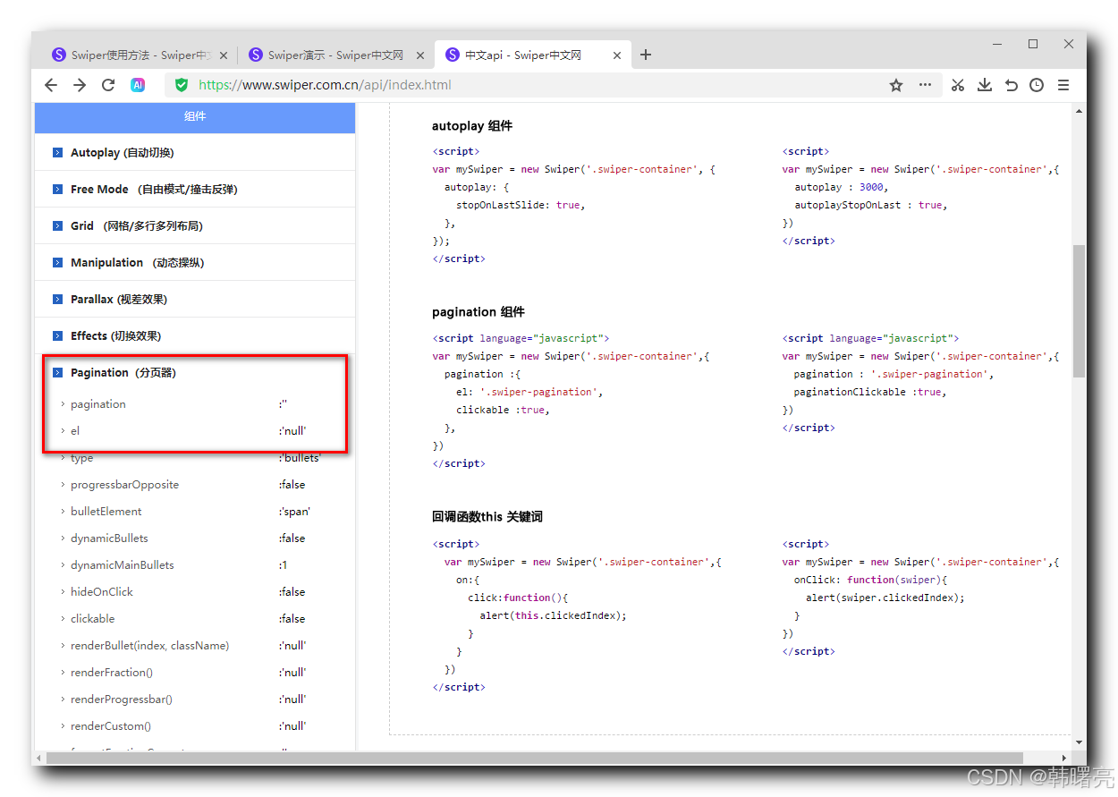1118x797 pixels.
Task: Click the scissors screenshot icon
Action: tap(958, 85)
